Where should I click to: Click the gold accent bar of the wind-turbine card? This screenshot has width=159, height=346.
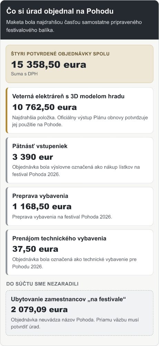[7, 110]
